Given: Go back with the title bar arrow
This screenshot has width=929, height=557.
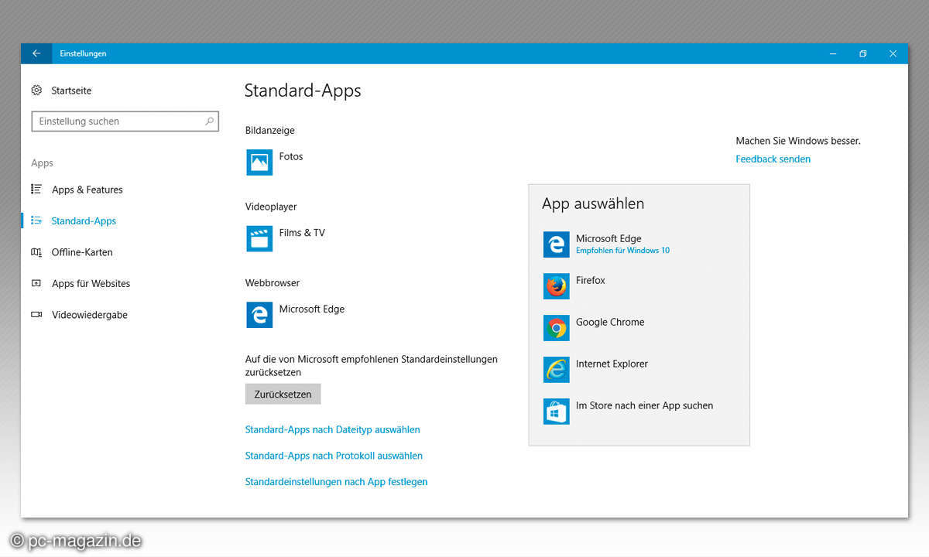Looking at the screenshot, I should [36, 53].
